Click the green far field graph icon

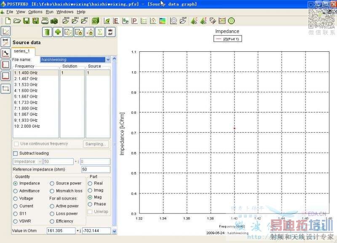(x=107, y=21)
